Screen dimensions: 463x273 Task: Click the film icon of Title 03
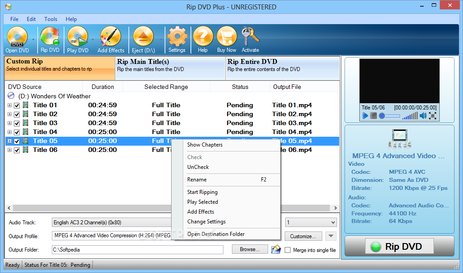coord(25,123)
